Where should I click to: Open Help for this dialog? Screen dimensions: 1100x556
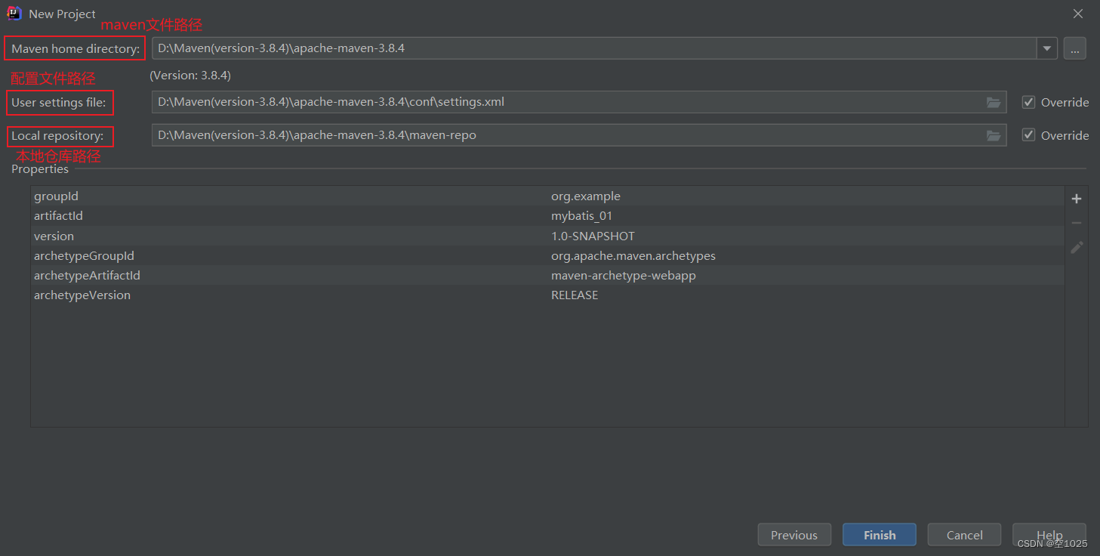(1049, 534)
